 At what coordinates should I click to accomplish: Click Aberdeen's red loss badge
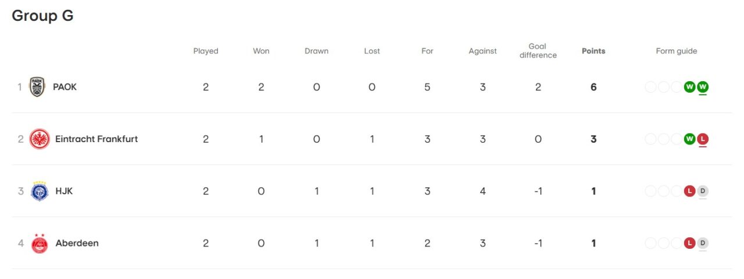tap(690, 243)
